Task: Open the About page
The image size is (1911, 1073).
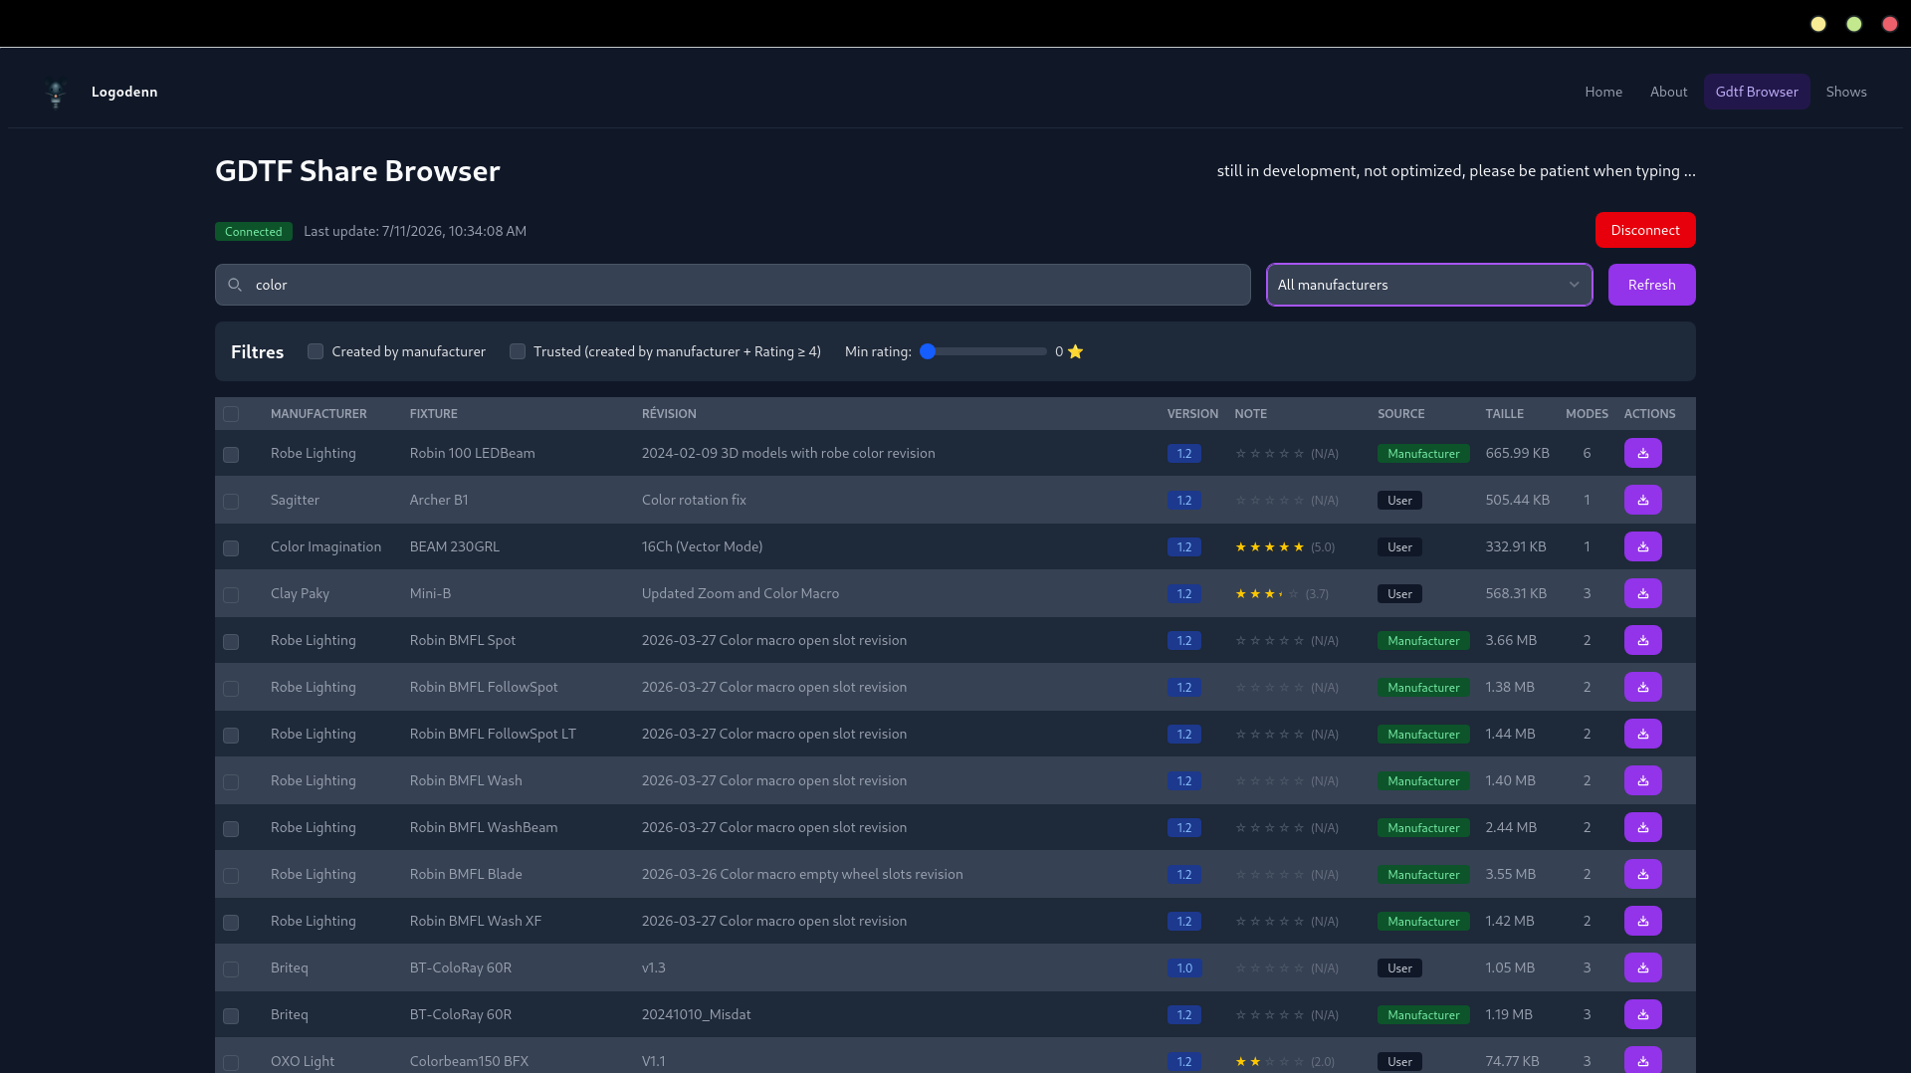Action: [x=1668, y=92]
